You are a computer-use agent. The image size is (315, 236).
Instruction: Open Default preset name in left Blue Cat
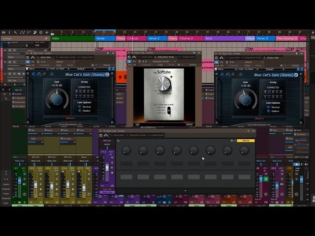[x=81, y=69]
